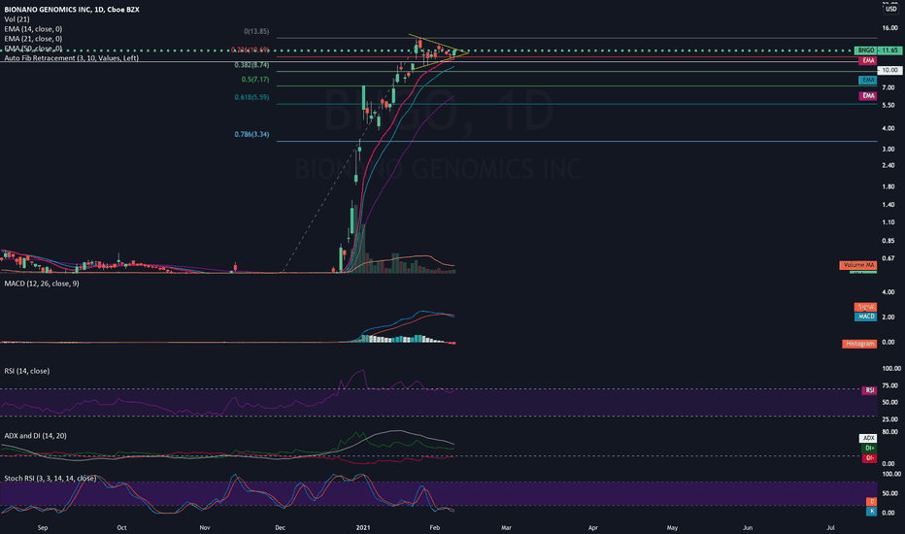Click the Dec marker on time axis

(280, 527)
